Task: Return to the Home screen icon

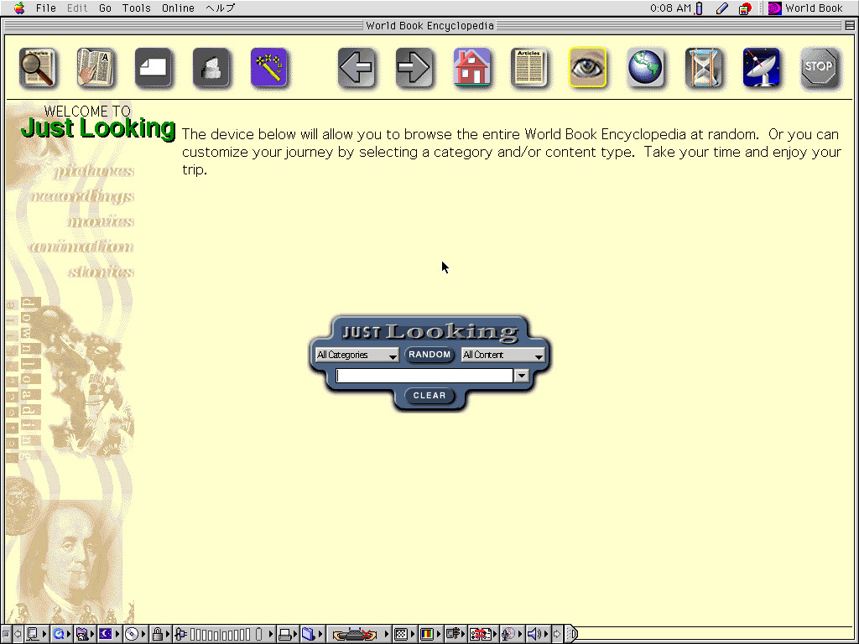Action: click(x=471, y=68)
